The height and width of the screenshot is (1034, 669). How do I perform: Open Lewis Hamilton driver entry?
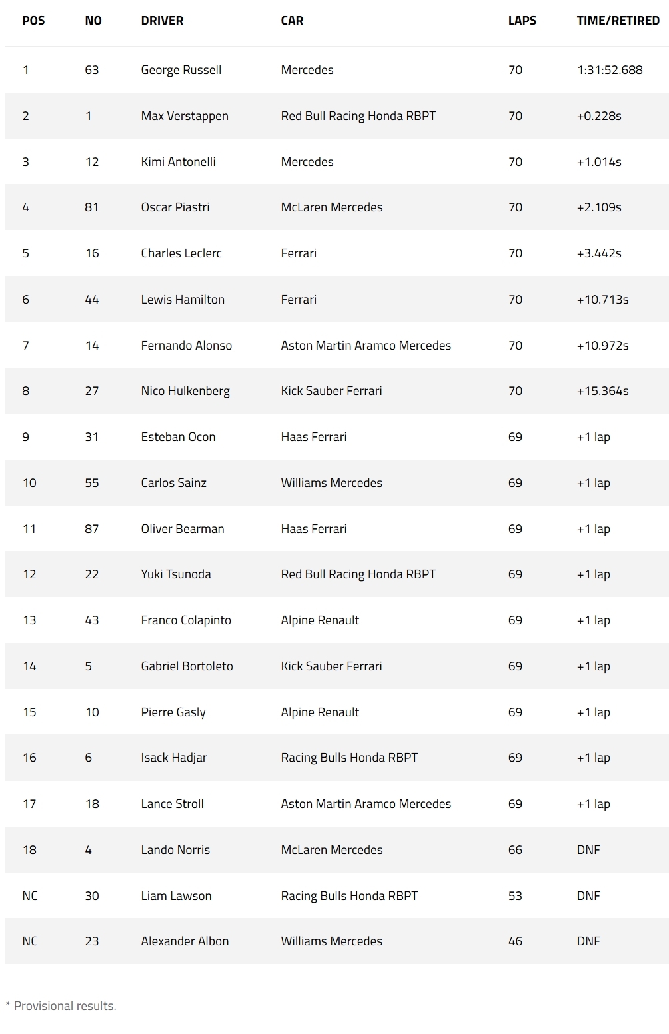(x=183, y=300)
